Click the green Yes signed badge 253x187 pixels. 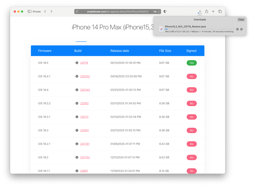pyautogui.click(x=192, y=63)
